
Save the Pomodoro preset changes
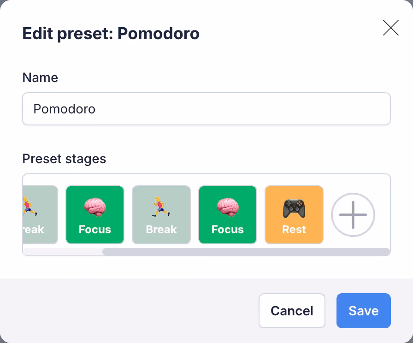tap(364, 311)
